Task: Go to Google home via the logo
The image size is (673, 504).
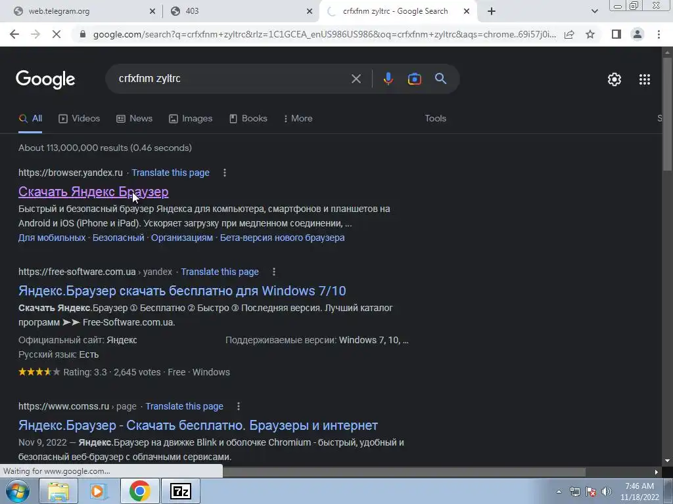Action: click(x=45, y=79)
